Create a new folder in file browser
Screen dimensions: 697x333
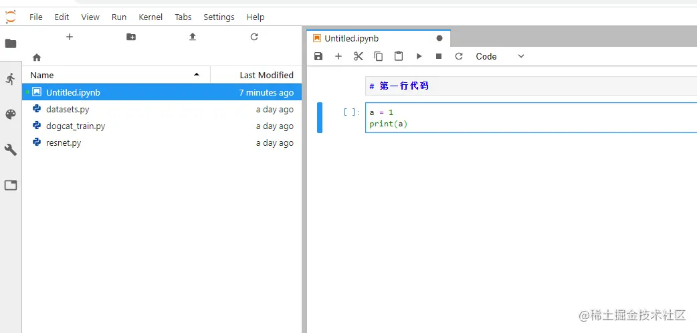[131, 37]
